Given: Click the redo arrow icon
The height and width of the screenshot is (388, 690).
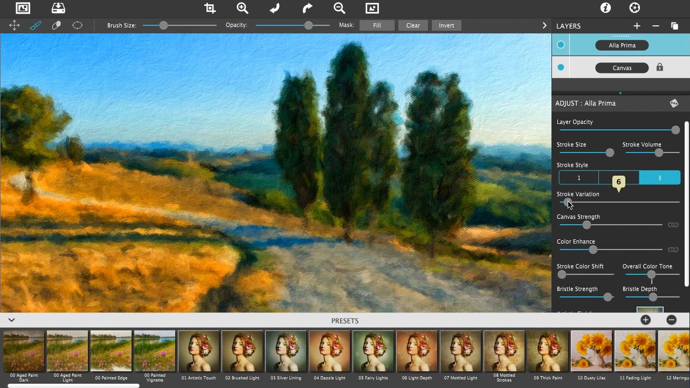Looking at the screenshot, I should coord(307,8).
